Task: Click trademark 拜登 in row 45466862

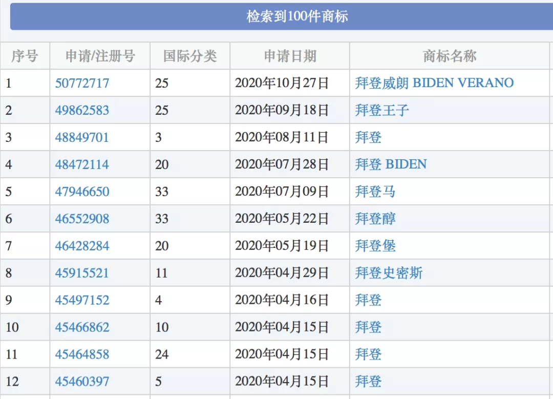Action: coord(368,327)
